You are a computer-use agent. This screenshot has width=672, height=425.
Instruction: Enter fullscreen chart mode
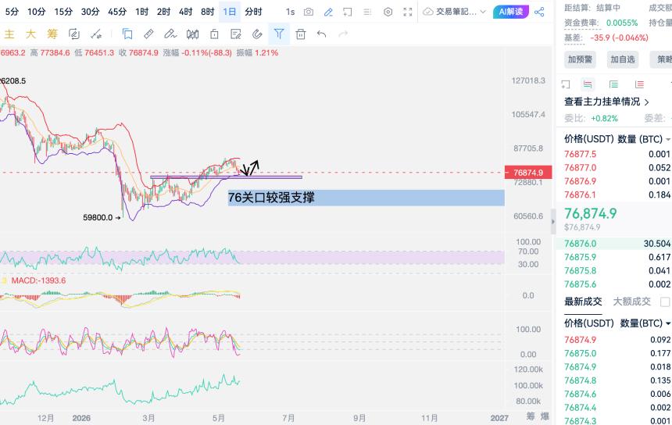(408, 12)
